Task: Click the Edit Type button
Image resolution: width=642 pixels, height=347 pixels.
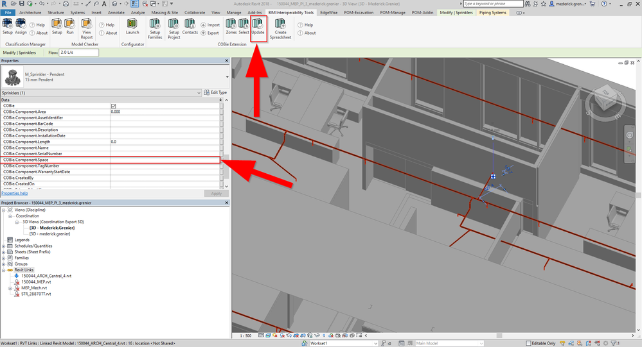Action: point(215,92)
